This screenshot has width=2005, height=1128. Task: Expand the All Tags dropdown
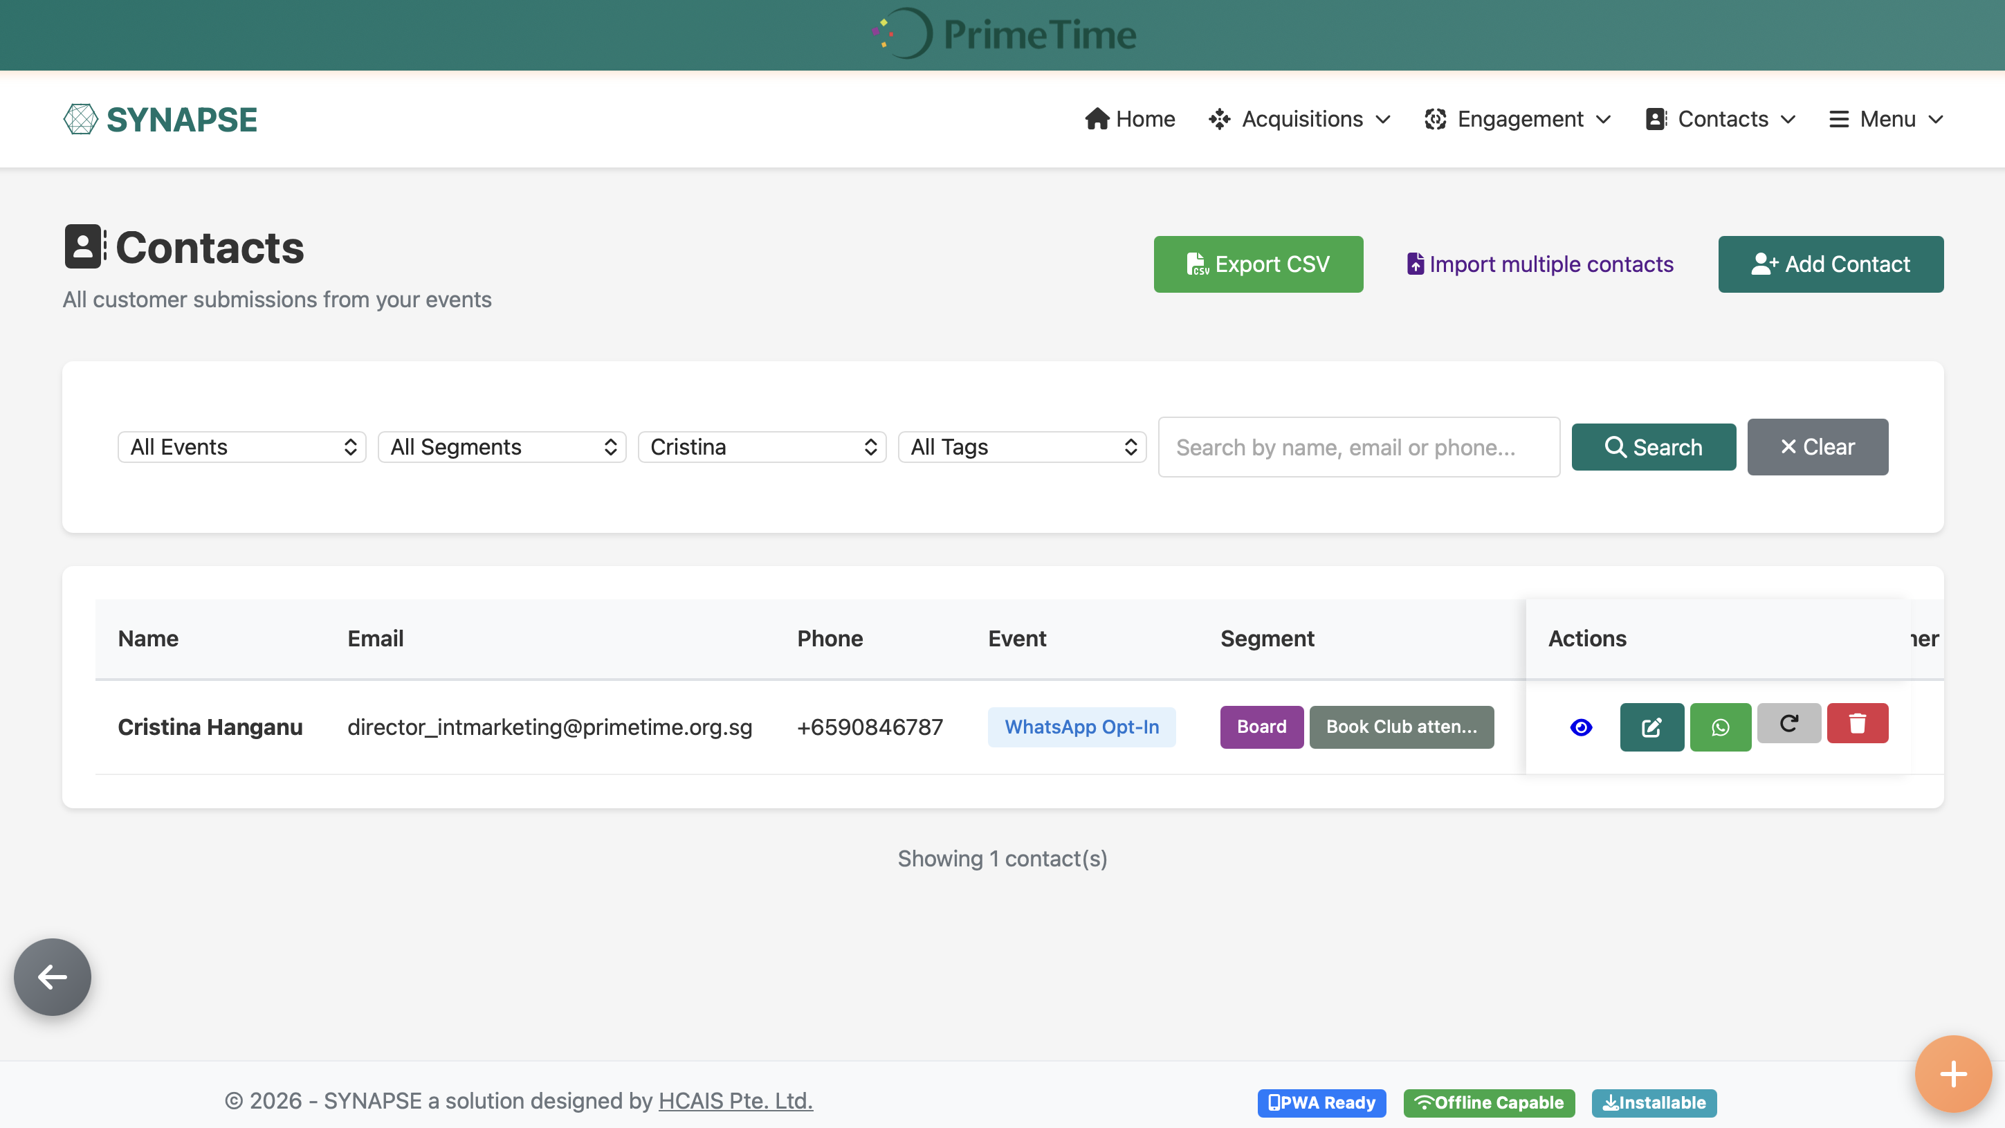click(1022, 447)
